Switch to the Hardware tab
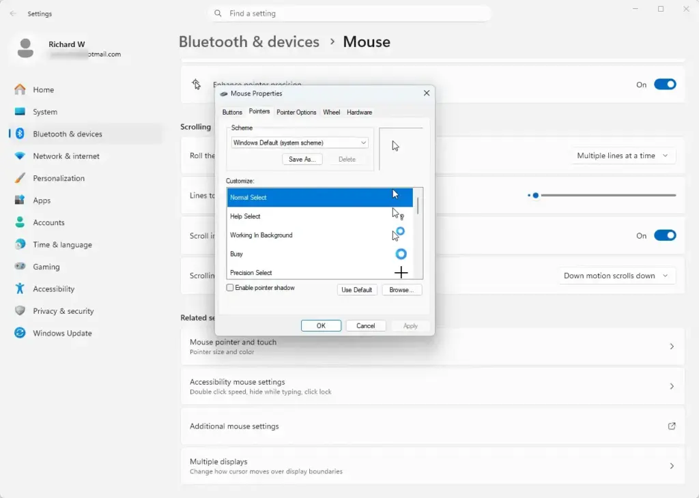The width and height of the screenshot is (699, 498). (359, 113)
